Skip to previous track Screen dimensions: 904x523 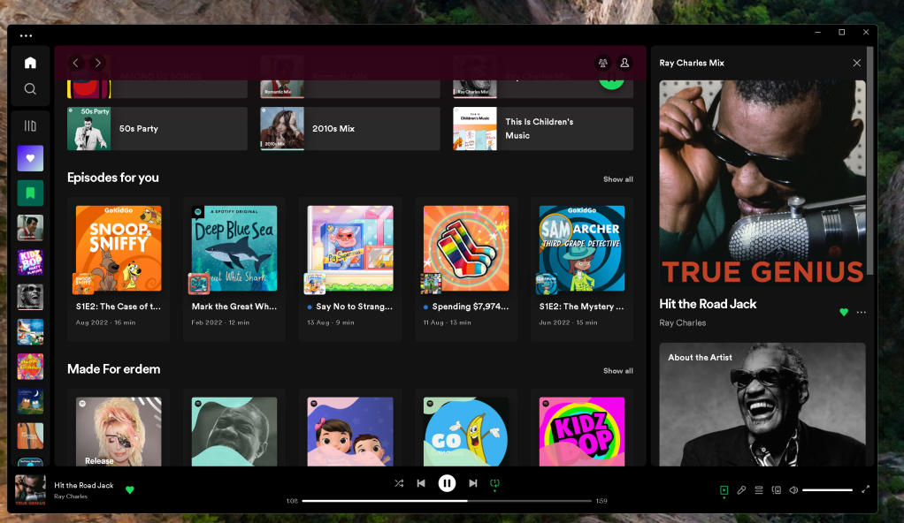click(421, 483)
